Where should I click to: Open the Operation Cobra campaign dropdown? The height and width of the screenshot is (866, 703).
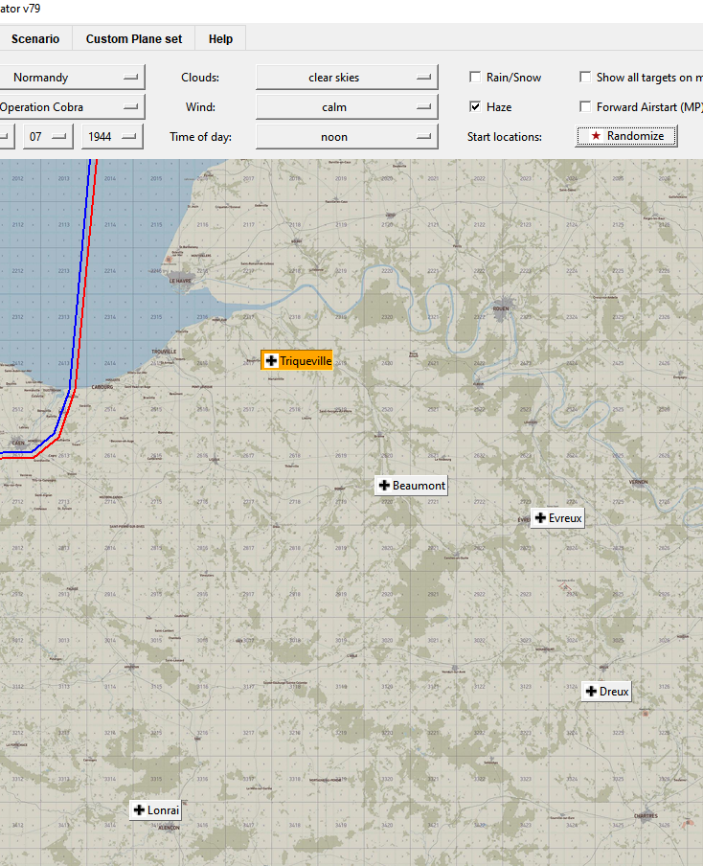(71, 107)
